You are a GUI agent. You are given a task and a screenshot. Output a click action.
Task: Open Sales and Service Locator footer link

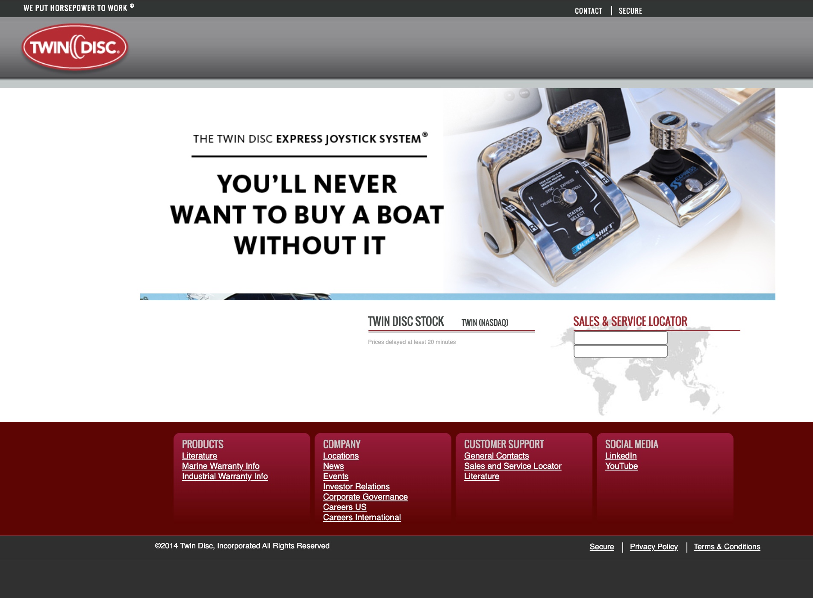[513, 466]
